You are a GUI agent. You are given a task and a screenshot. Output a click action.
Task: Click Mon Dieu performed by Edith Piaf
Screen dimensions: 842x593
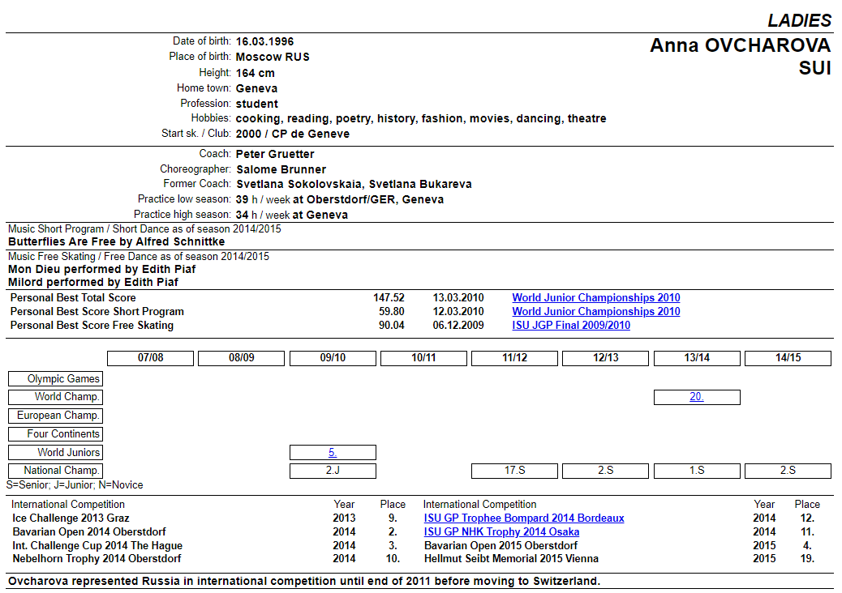point(101,269)
